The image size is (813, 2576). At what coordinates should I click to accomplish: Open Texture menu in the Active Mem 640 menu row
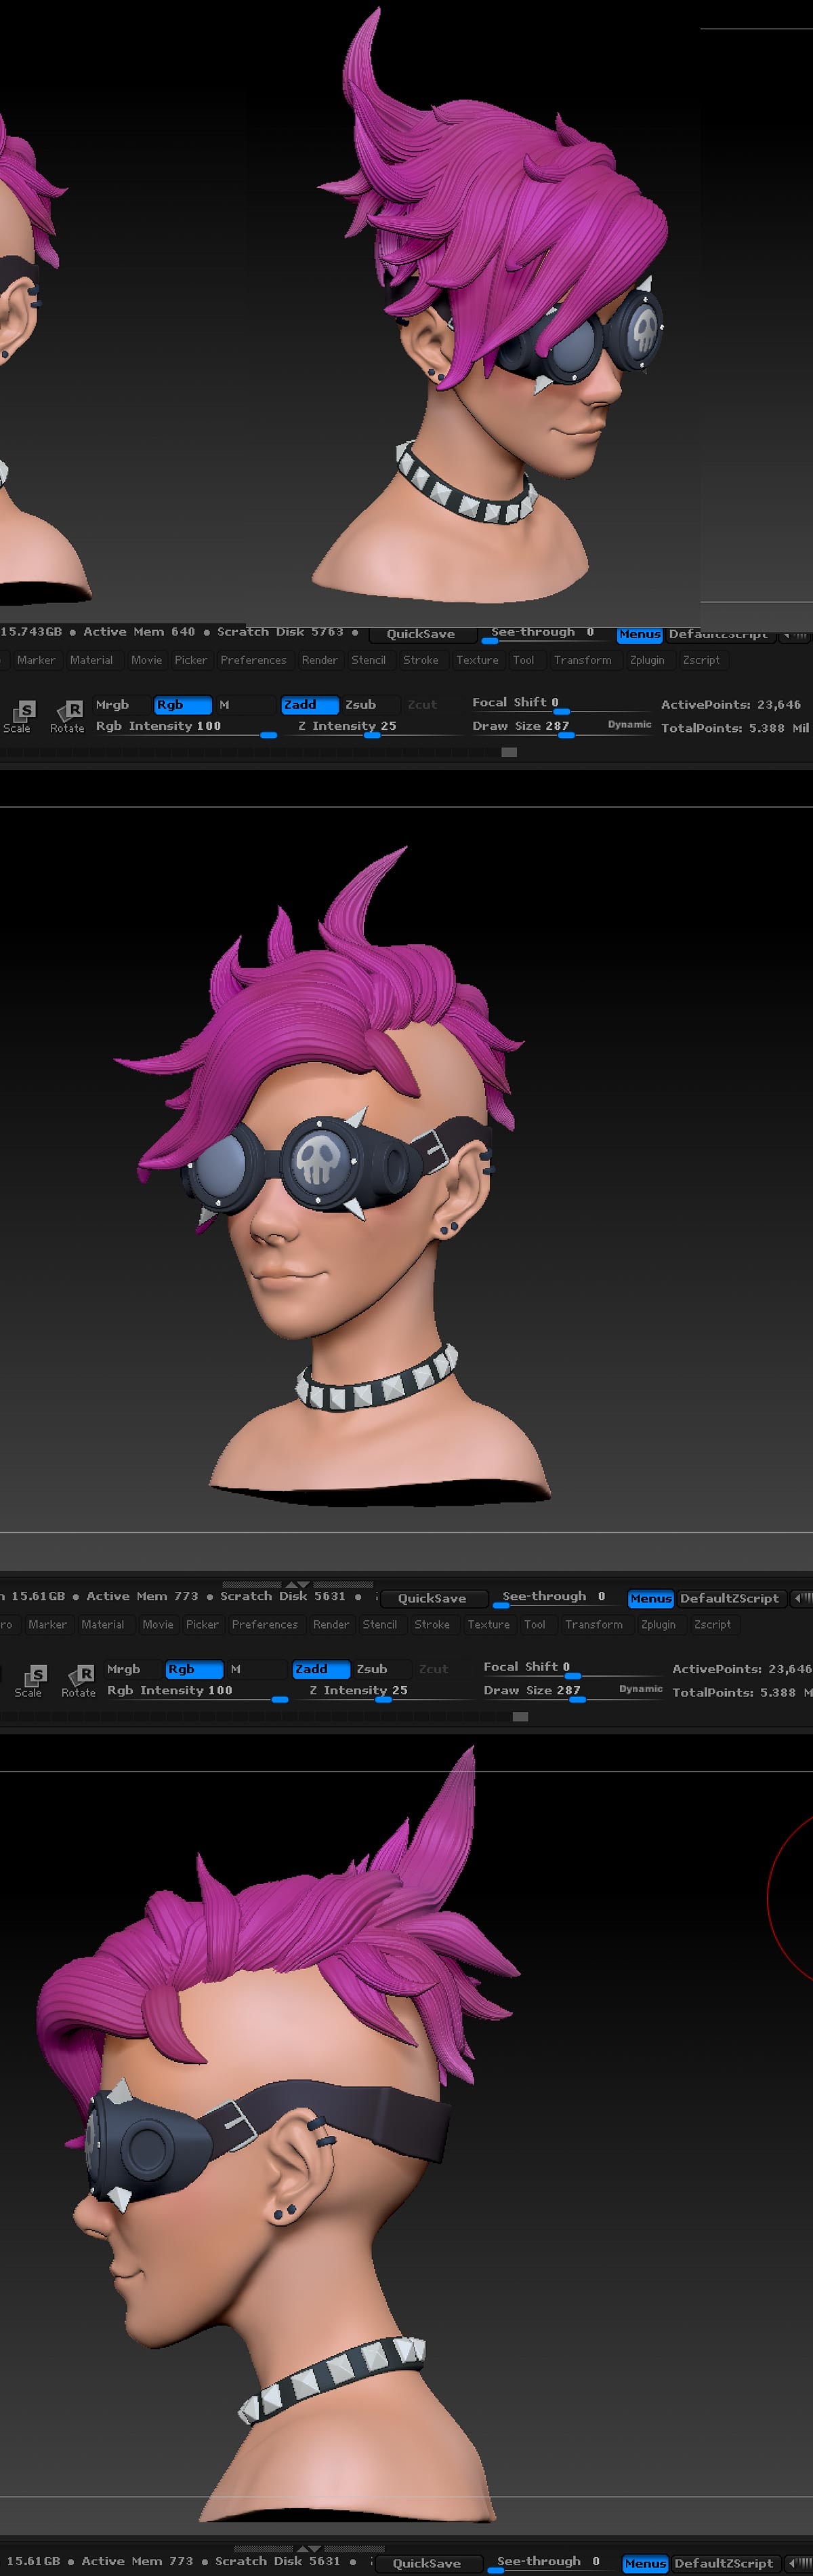coord(478,660)
